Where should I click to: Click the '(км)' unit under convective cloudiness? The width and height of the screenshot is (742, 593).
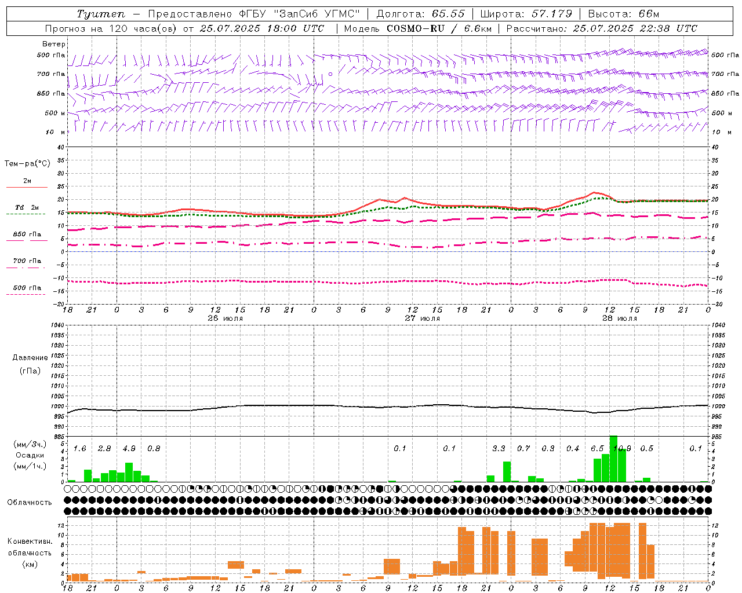(30, 564)
